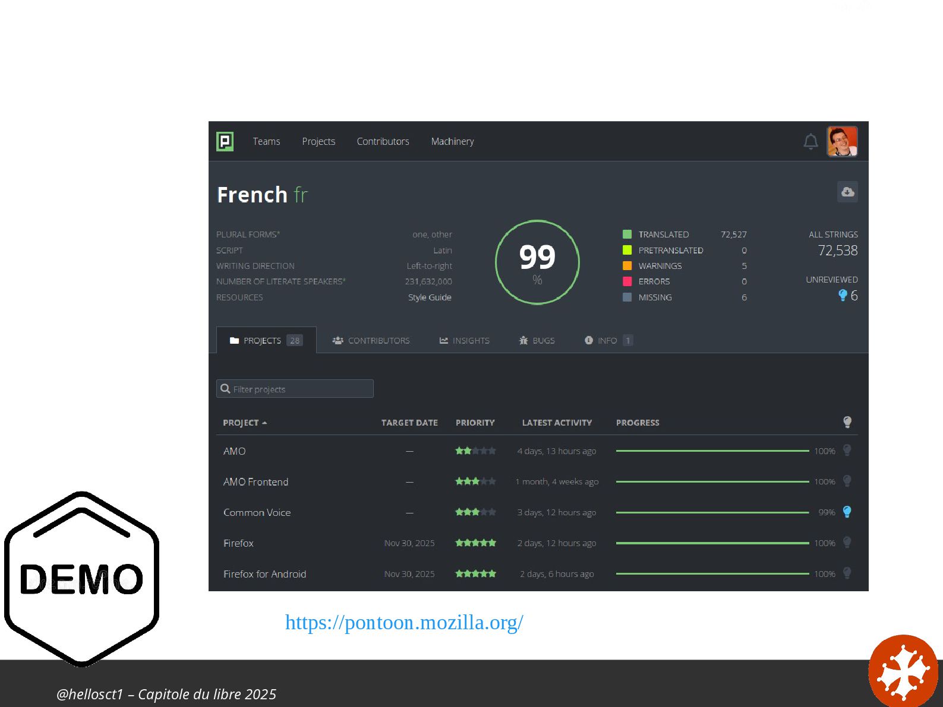Image resolution: width=943 pixels, height=707 pixels.
Task: Click the green TRANSLATED color swatch
Action: (627, 234)
